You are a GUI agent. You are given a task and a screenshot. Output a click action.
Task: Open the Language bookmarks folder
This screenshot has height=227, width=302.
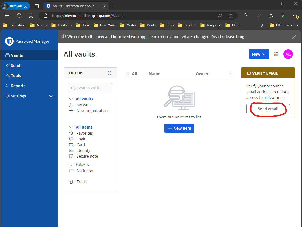pyautogui.click(x=211, y=25)
